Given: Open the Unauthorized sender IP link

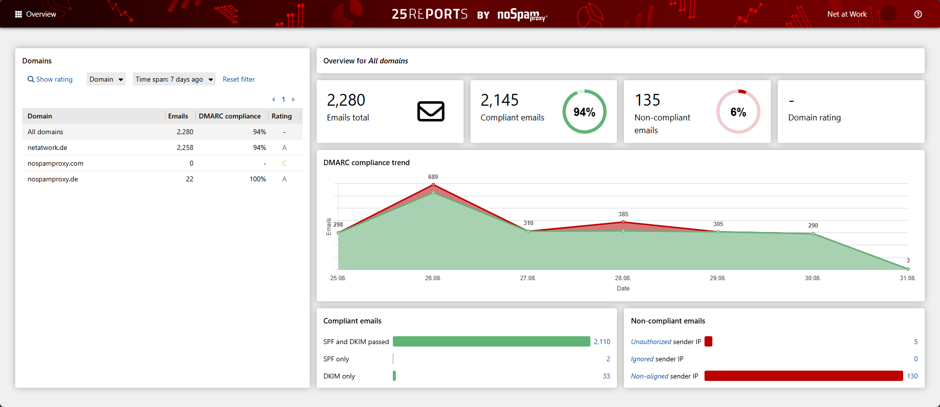Looking at the screenshot, I should (651, 342).
